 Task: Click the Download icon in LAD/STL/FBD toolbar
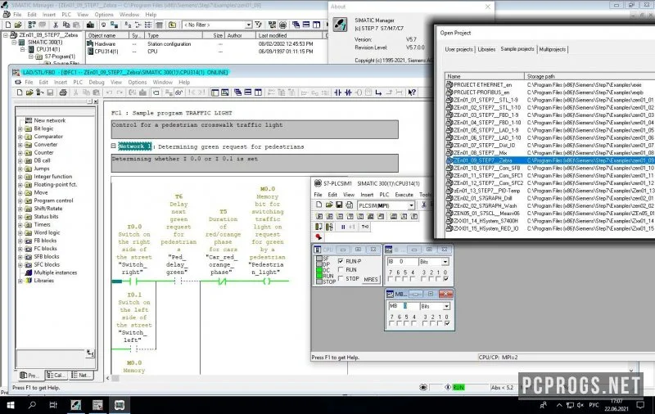(x=142, y=92)
